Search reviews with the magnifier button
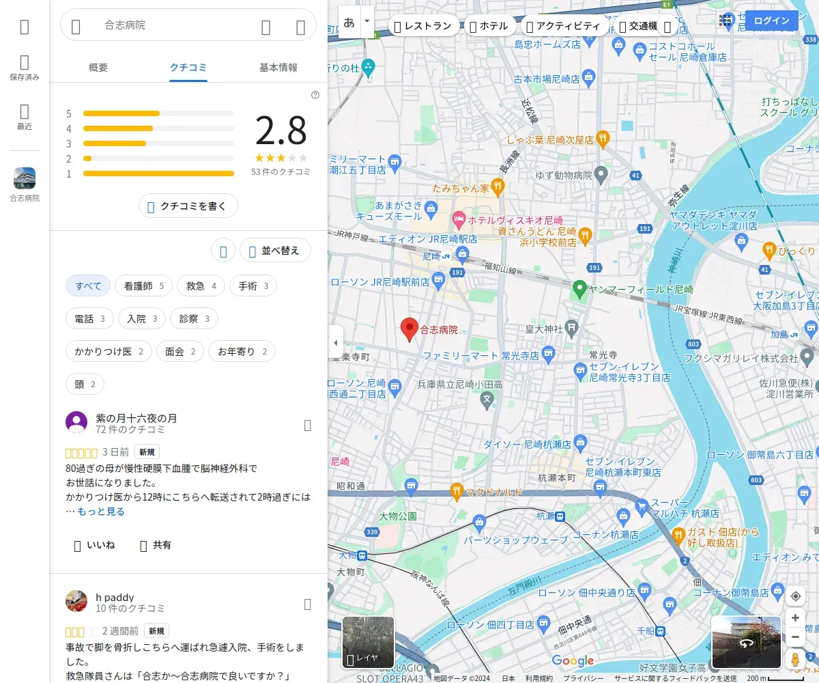This screenshot has height=683, width=819. coord(223,251)
